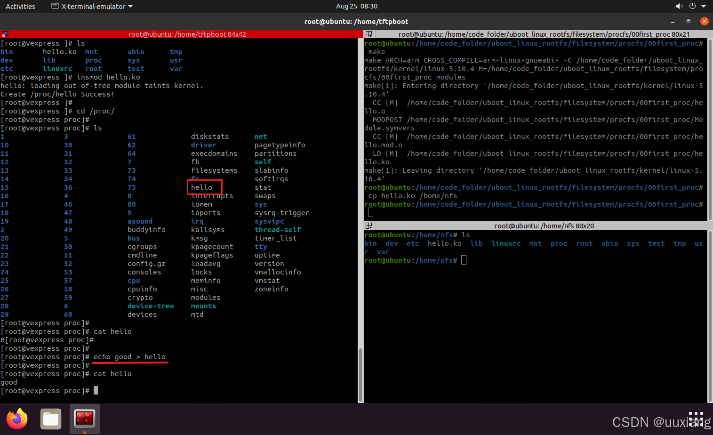Screen dimensions: 713x435
Task: Click 'asound' directory in proc listing
Action: 140,221
